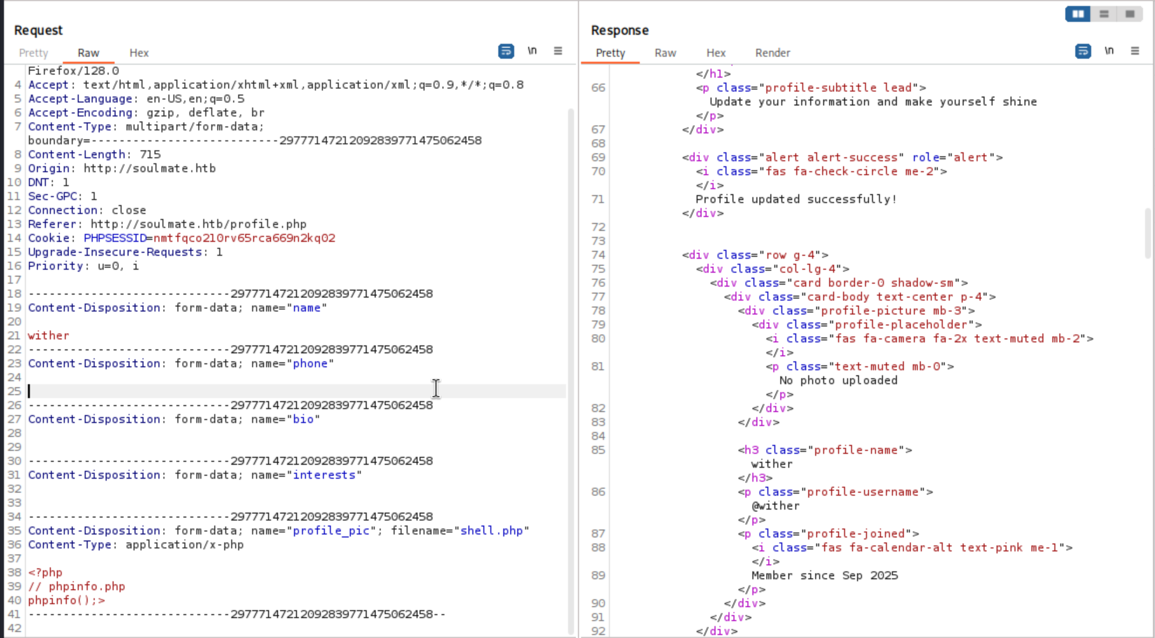Toggle word wrap icon in Request pane
Viewport: 1155px width, 638px height.
506,51
